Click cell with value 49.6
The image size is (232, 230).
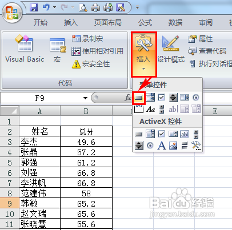[x=86, y=142]
